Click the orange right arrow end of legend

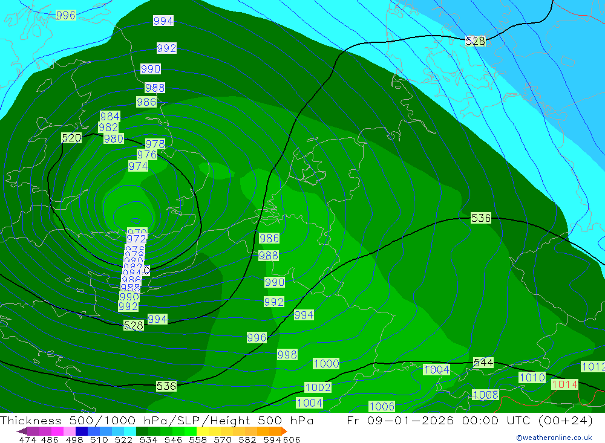(283, 432)
